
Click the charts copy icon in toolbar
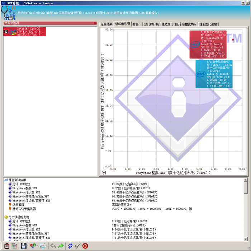click(14, 246)
